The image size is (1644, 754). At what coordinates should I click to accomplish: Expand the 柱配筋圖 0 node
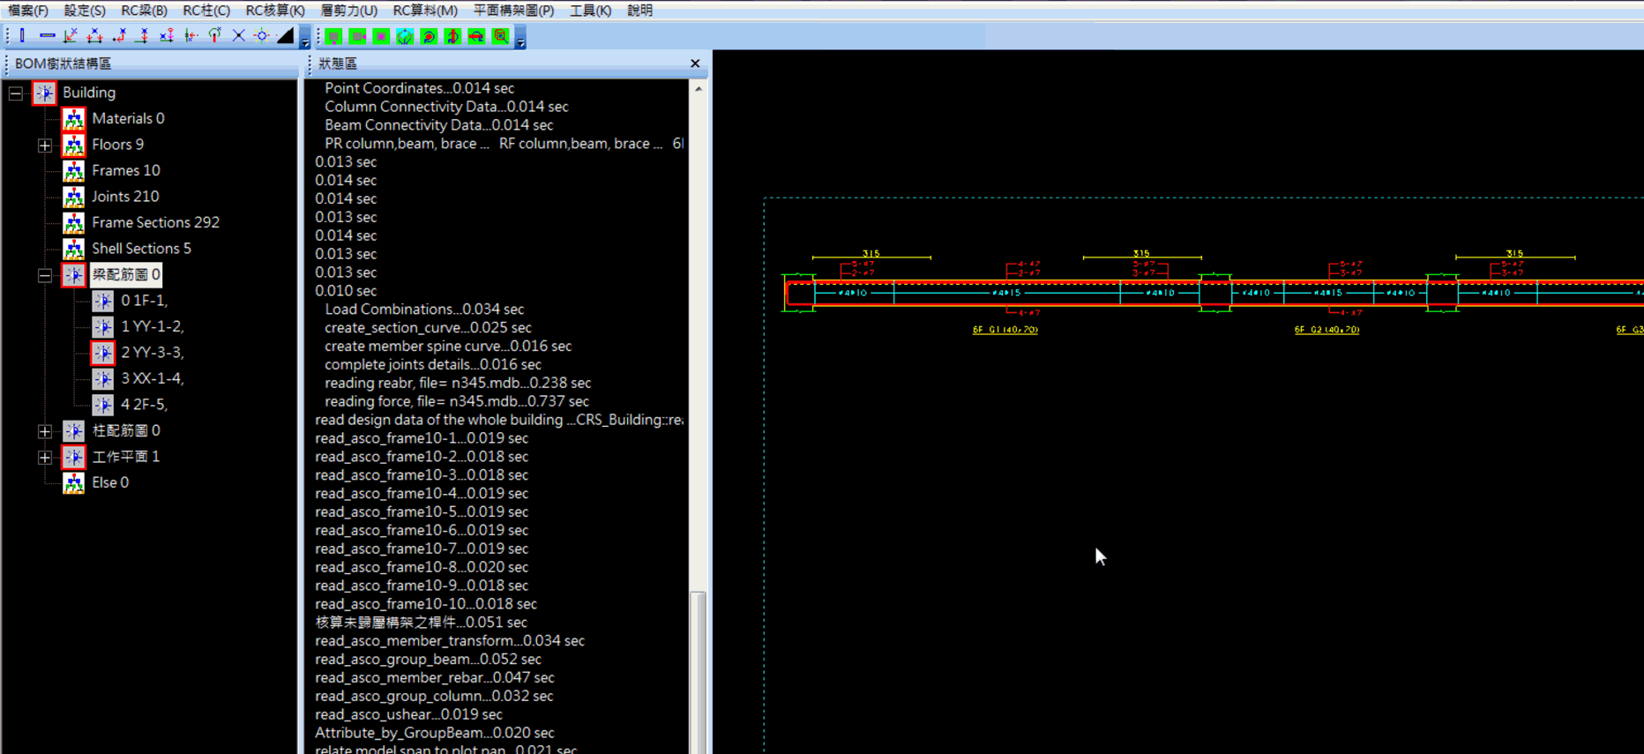[45, 431]
